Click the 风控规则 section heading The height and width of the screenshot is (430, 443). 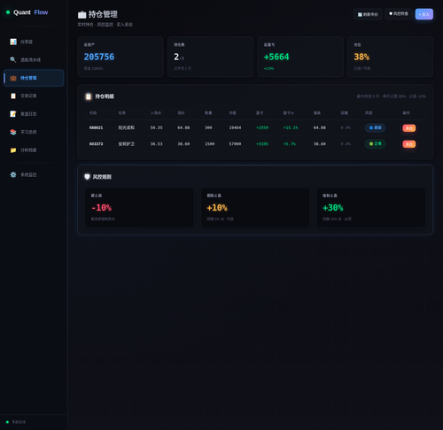pyautogui.click(x=102, y=177)
